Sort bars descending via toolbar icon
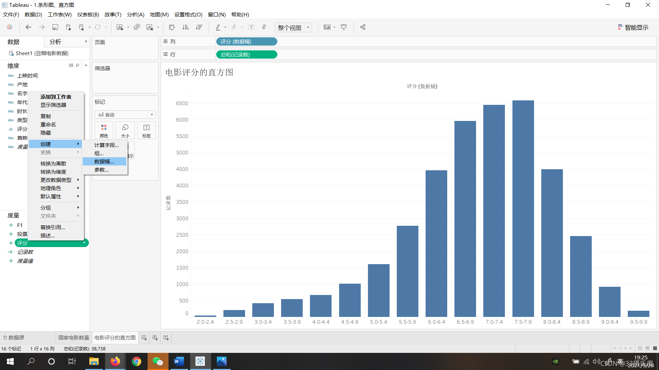The image size is (659, 370). point(199,27)
